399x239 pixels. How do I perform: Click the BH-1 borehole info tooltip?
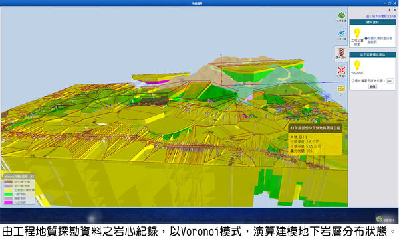pyautogui.click(x=315, y=139)
